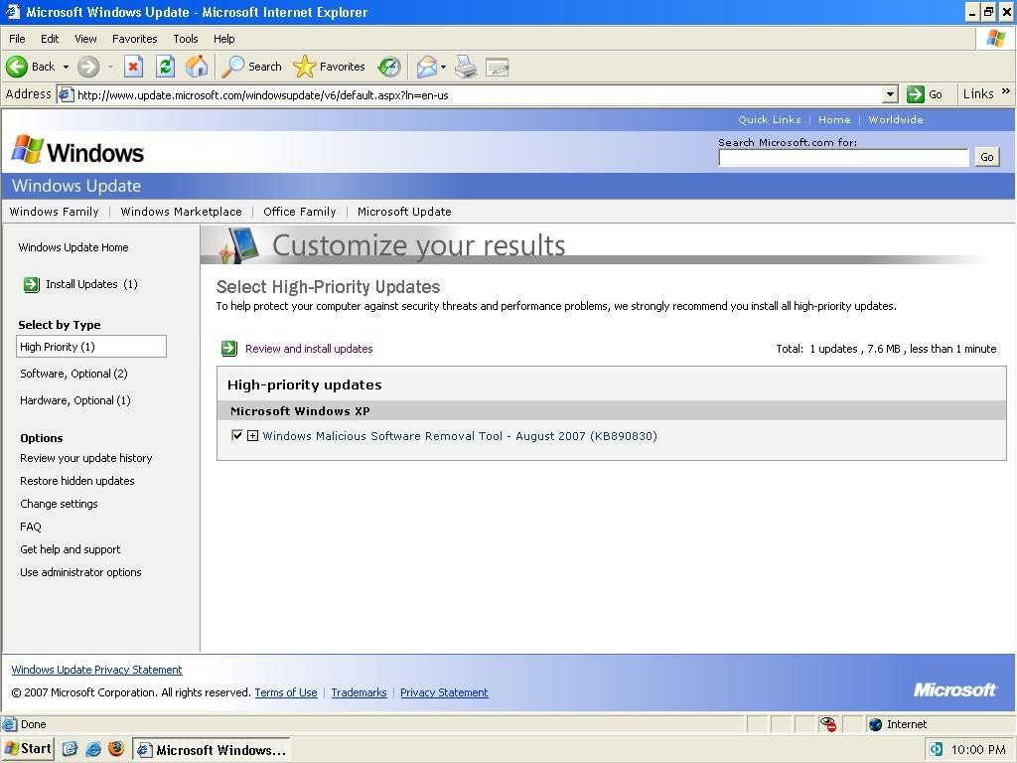The width and height of the screenshot is (1017, 763).
Task: Click the address bar Go button
Action: click(925, 94)
